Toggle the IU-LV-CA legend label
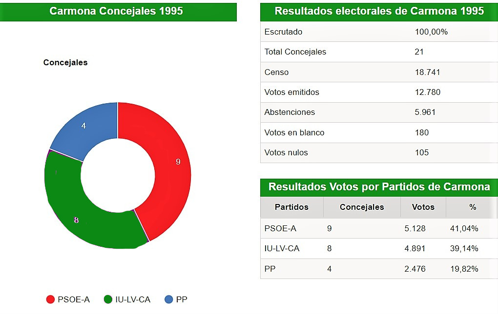Image resolution: width=498 pixels, height=314 pixels. [x=133, y=299]
